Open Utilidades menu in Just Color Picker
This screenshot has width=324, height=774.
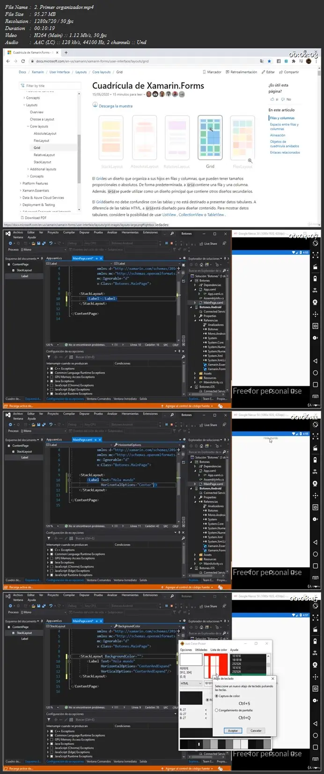[201, 650]
